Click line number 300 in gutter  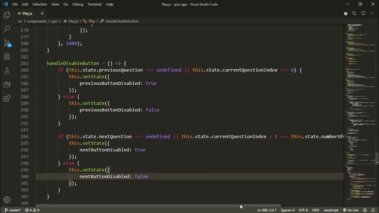point(24,176)
